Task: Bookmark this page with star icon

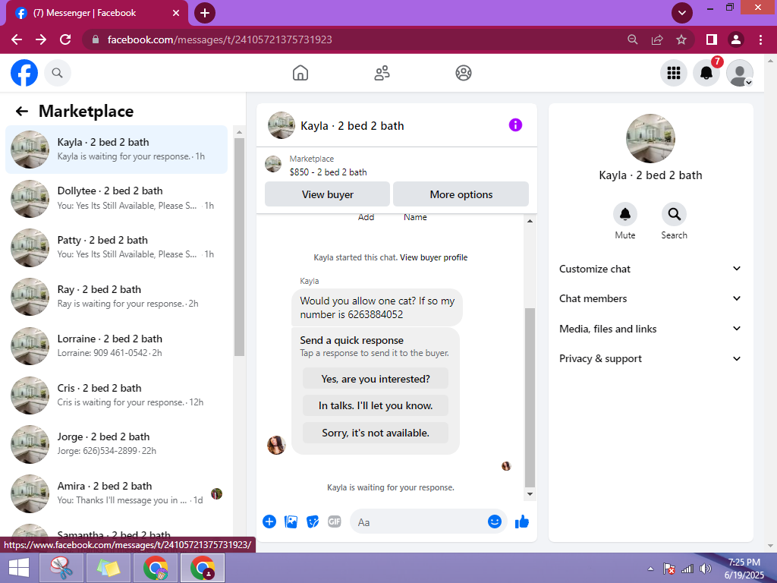Action: [x=681, y=39]
